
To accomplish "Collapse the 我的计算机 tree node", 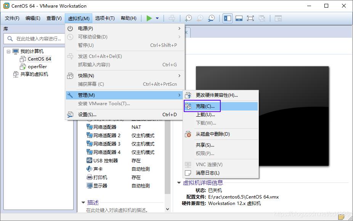I will coord(9,51).
